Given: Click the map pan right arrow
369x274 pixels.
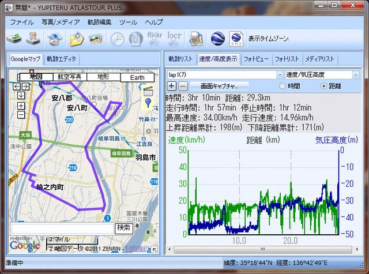Looking at the screenshot, I should click(x=25, y=87).
